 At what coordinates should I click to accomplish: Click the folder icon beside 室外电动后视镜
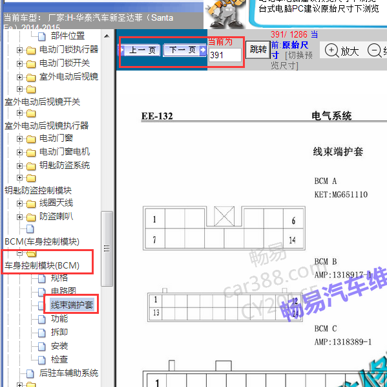pyautogui.click(x=31, y=78)
